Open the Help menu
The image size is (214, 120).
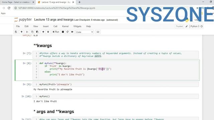88,26
